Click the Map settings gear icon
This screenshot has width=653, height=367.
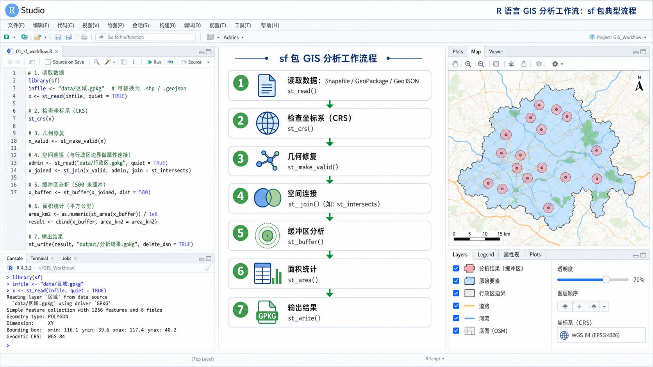pos(555,64)
